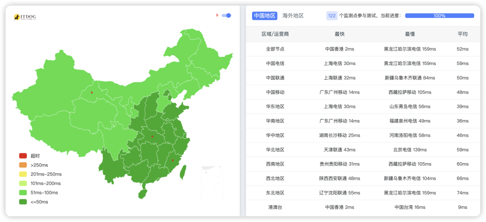Click Hainan island on the map

point(142,194)
